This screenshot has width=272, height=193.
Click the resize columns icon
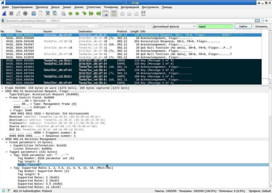(144, 14)
